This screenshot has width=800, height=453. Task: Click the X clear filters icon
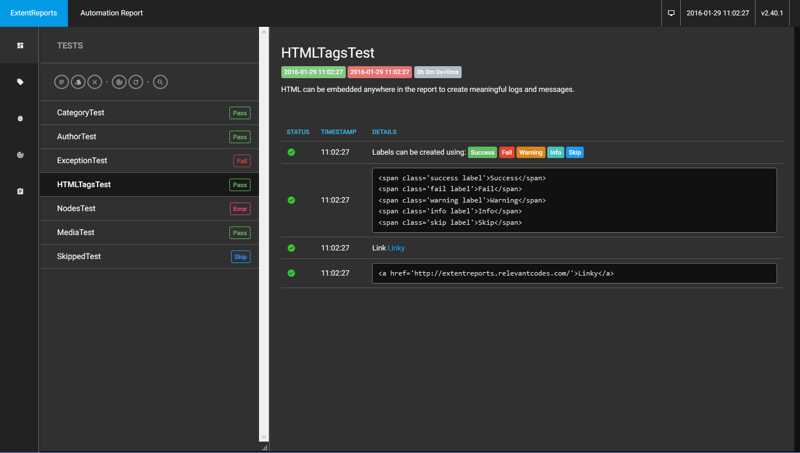click(x=95, y=82)
